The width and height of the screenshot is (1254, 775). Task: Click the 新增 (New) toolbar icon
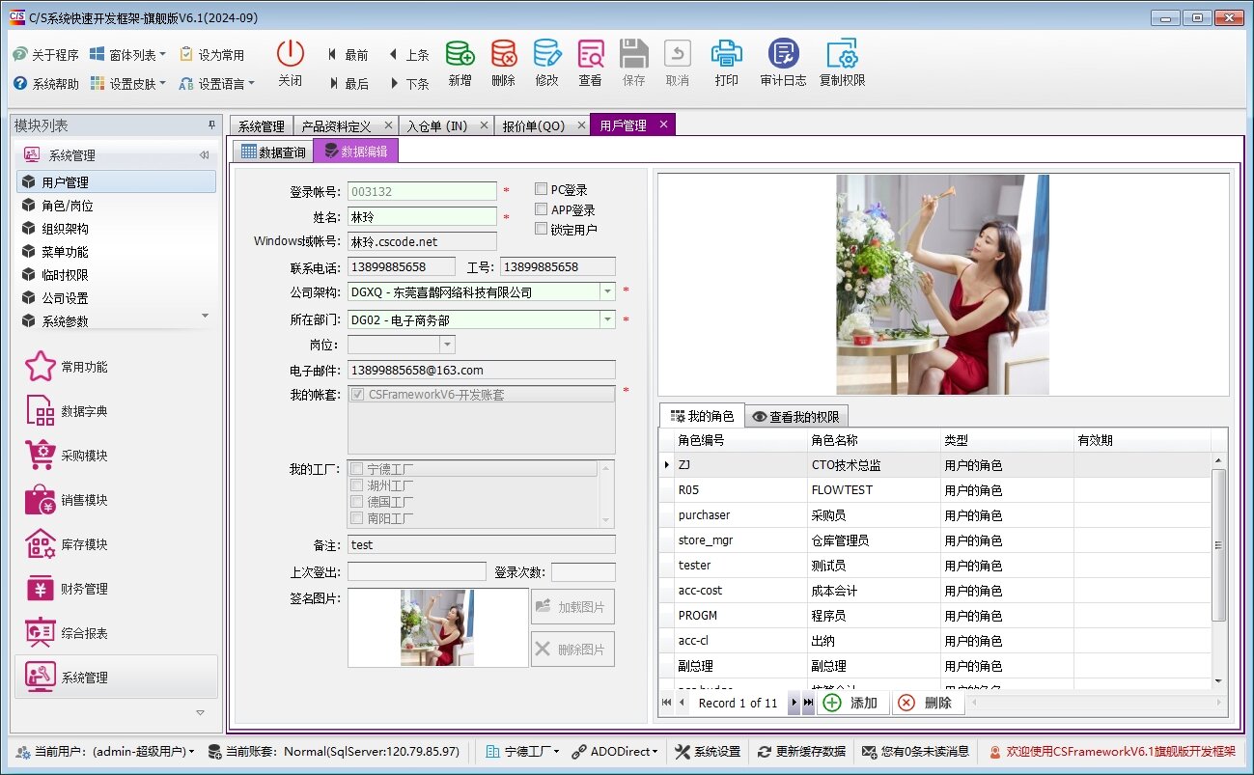pos(460,61)
